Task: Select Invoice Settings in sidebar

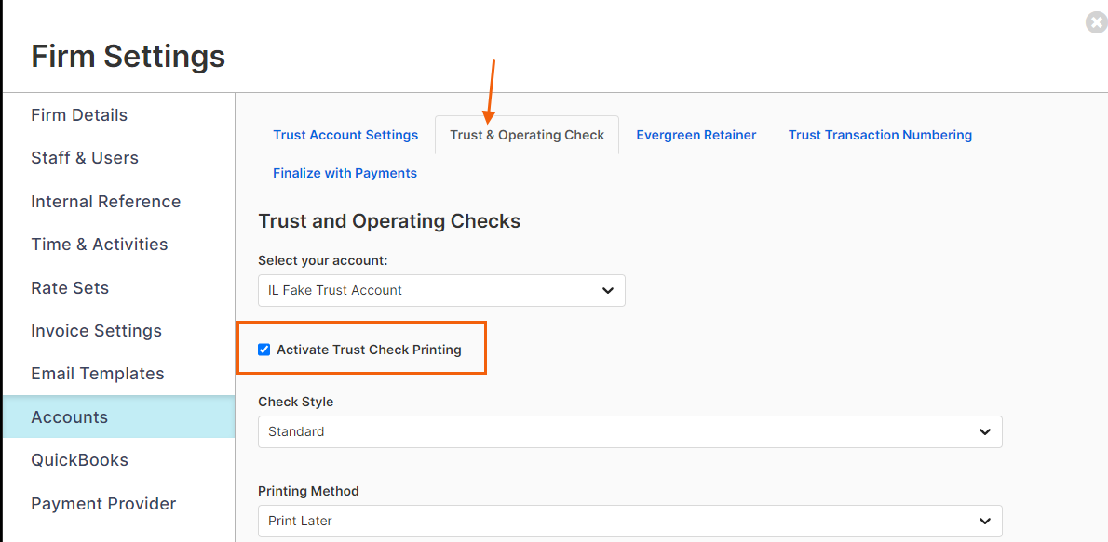Action: click(x=96, y=331)
